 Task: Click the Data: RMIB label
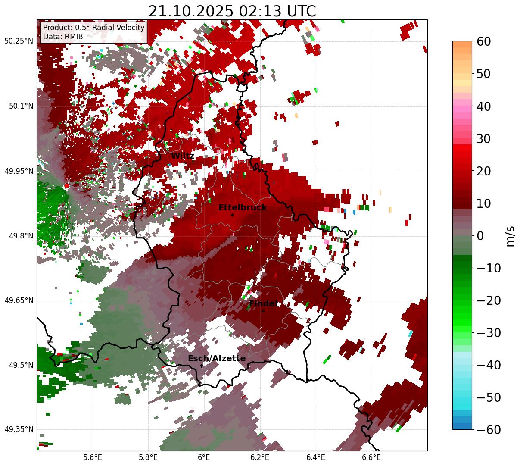tap(63, 37)
